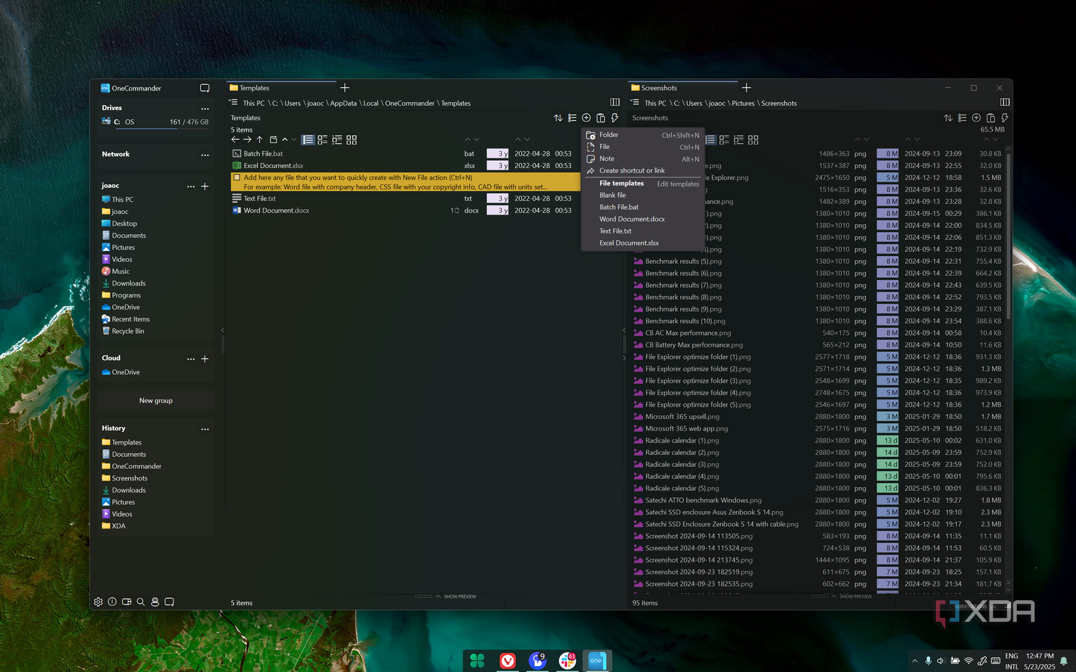Click the lightning actions icon in Templates pane
Viewport: 1076px width, 672px height.
point(615,118)
